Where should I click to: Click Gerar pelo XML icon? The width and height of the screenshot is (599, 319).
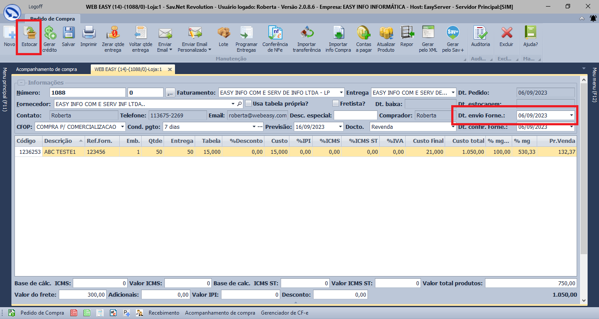[428, 33]
